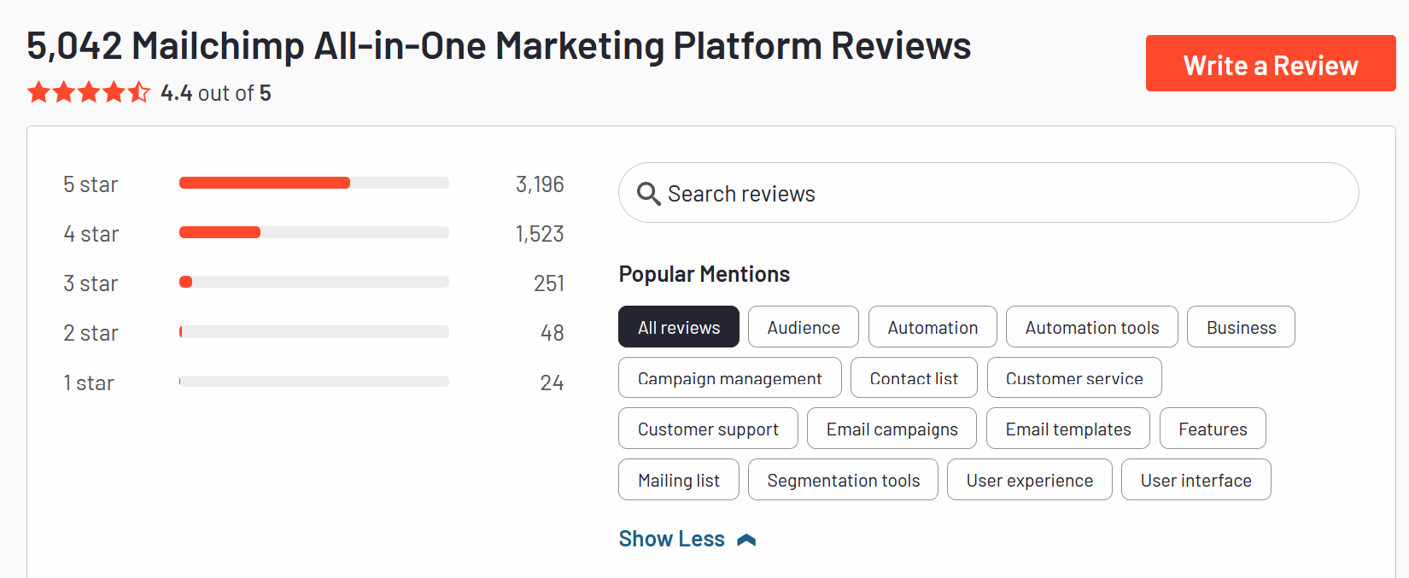This screenshot has height=578, width=1409.
Task: Click the half-filled fifth star in the rating
Action: click(x=138, y=91)
